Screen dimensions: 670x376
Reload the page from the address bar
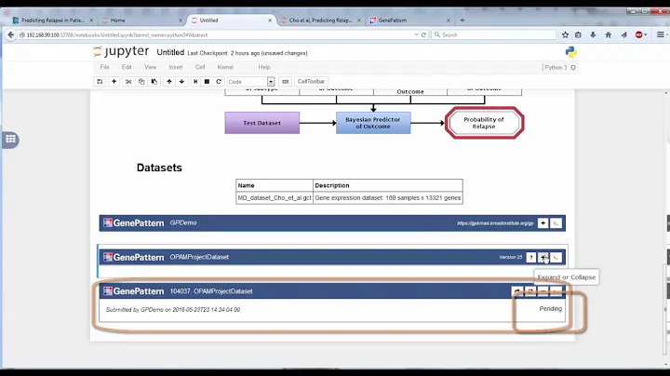click(424, 35)
